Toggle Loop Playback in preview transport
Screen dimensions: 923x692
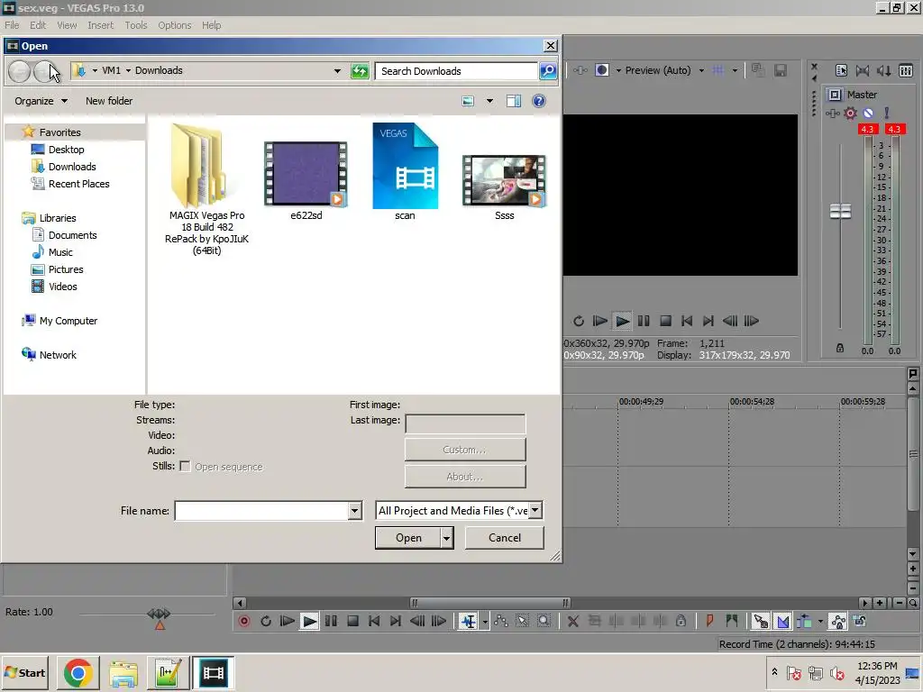(x=579, y=322)
